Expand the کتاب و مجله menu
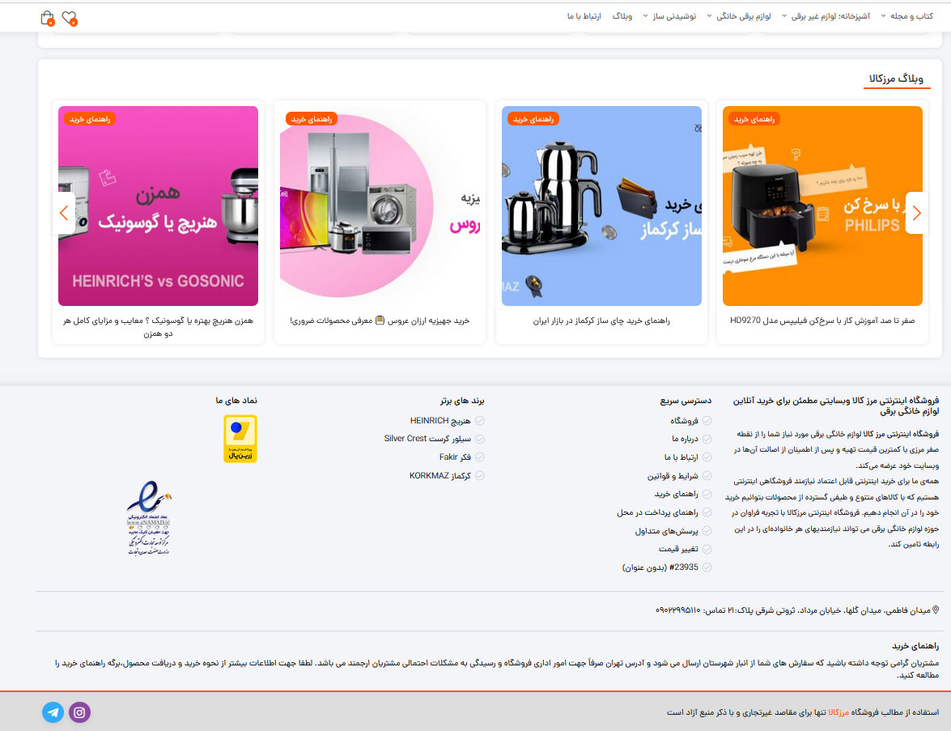 [x=912, y=16]
